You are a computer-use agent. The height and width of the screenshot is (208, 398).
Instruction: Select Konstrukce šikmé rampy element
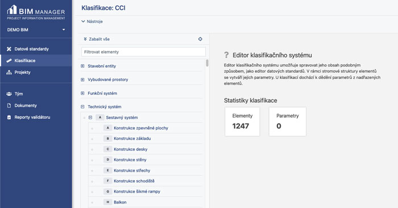146,192
